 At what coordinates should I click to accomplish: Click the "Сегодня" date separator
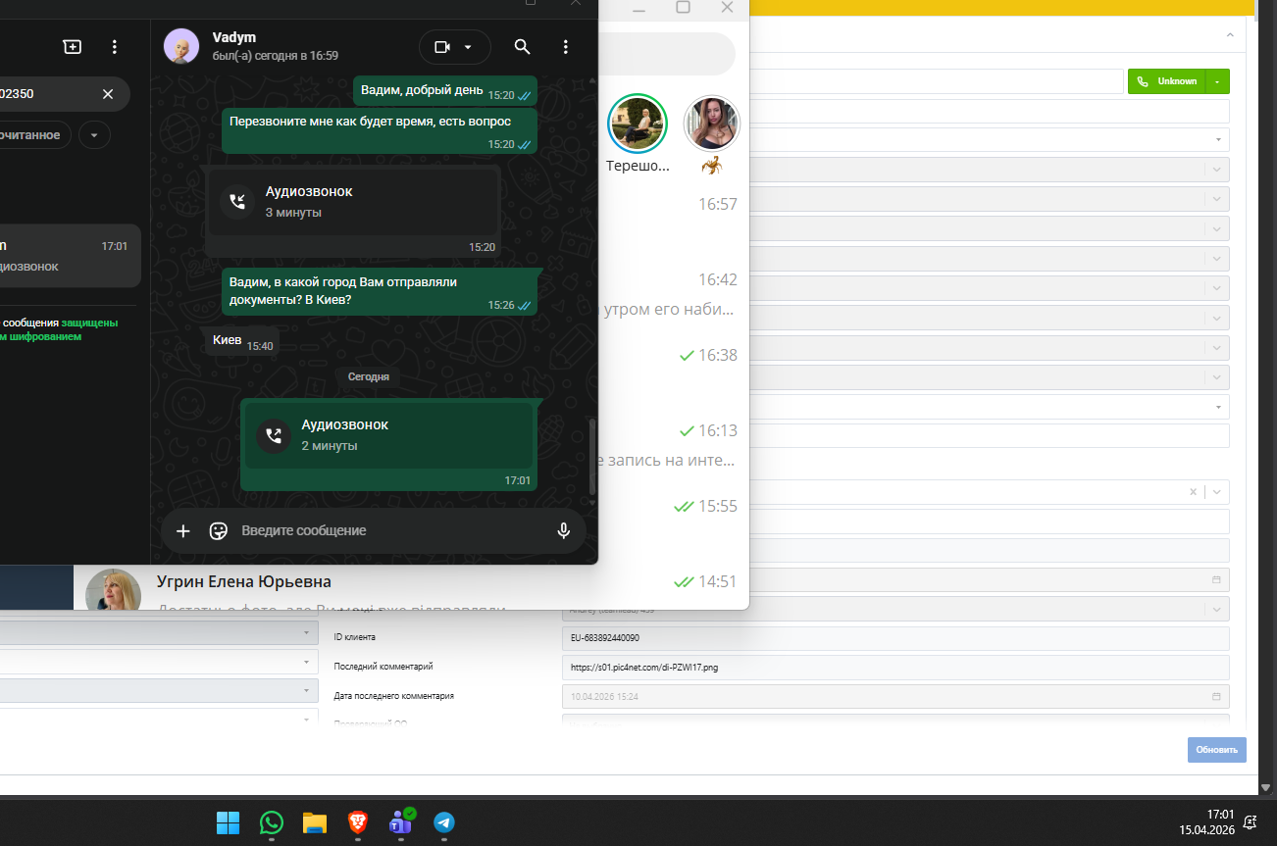(x=369, y=376)
